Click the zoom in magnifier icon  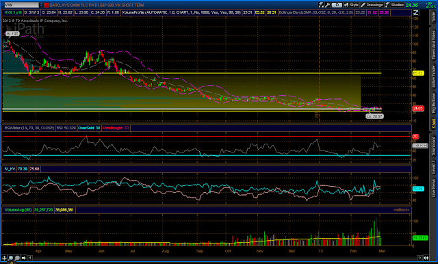11,258
